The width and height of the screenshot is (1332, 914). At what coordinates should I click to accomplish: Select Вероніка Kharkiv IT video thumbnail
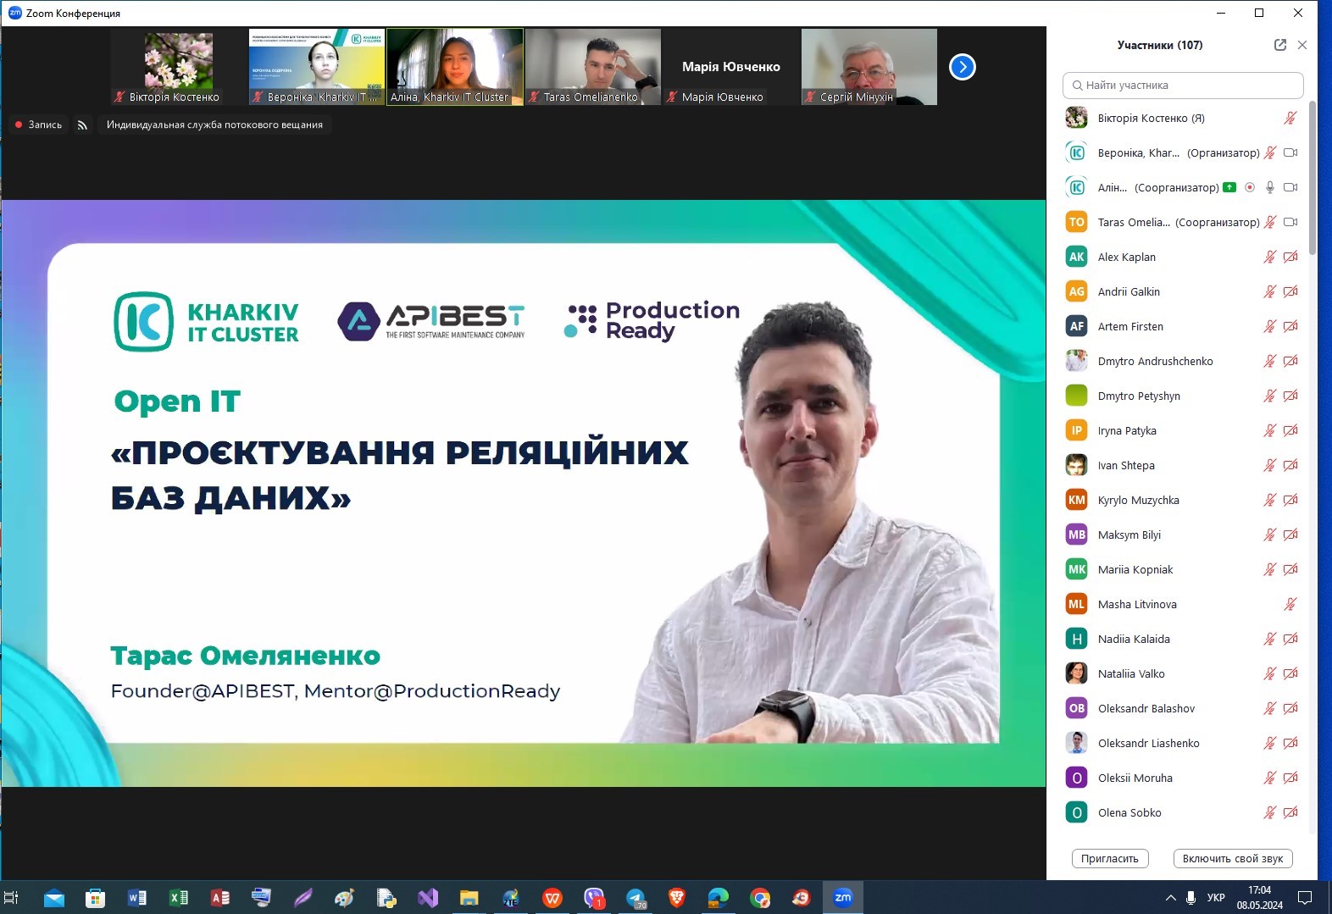tap(317, 67)
